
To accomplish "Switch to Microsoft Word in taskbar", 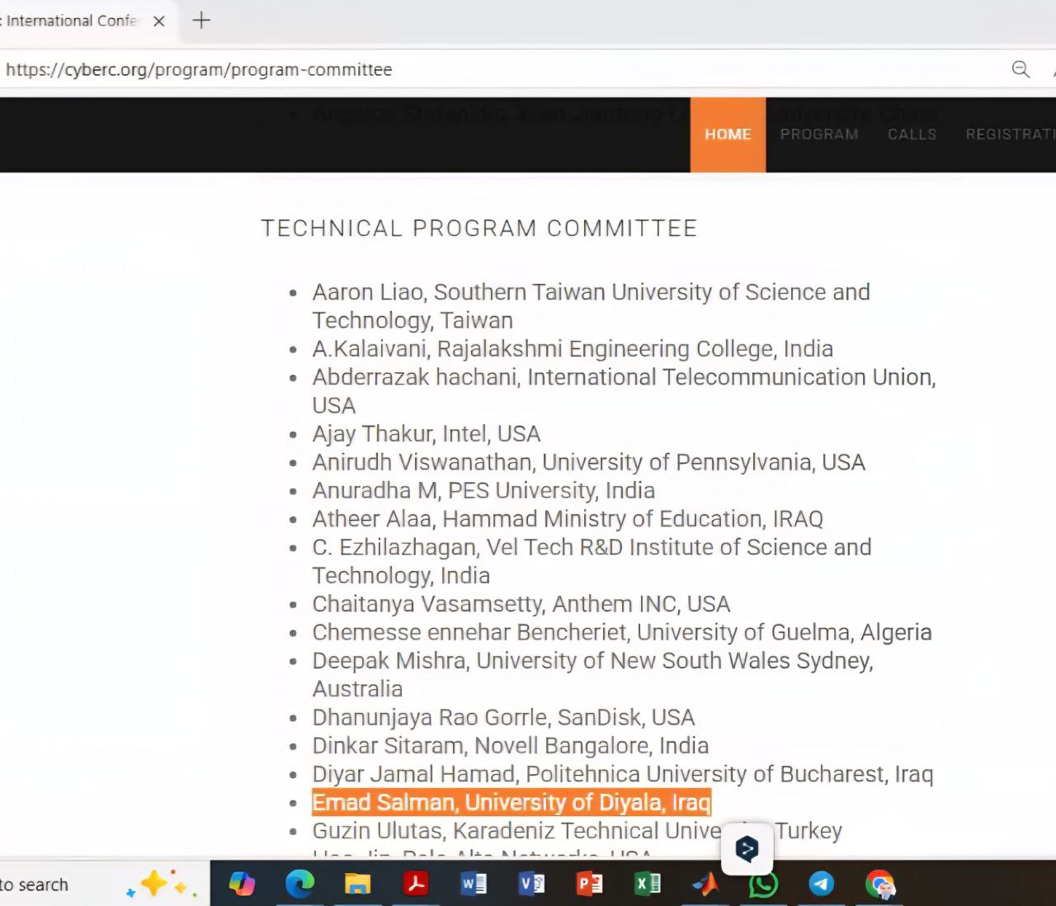I will click(x=474, y=884).
